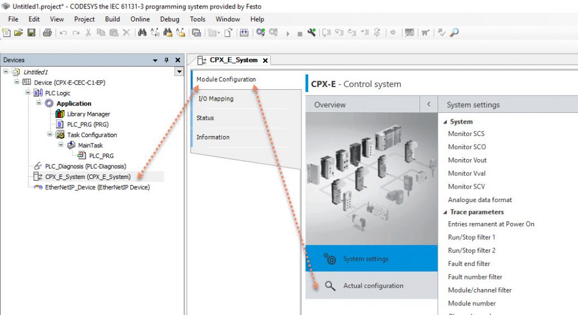Screen dimensions: 578x315
Task: Click the Logout gear icon
Action: click(273, 33)
